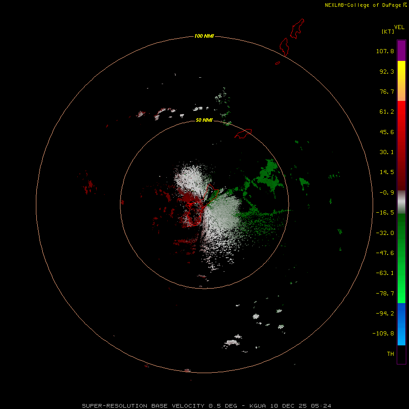
Task: Click the blue segment of color bar
Action: pos(401,324)
